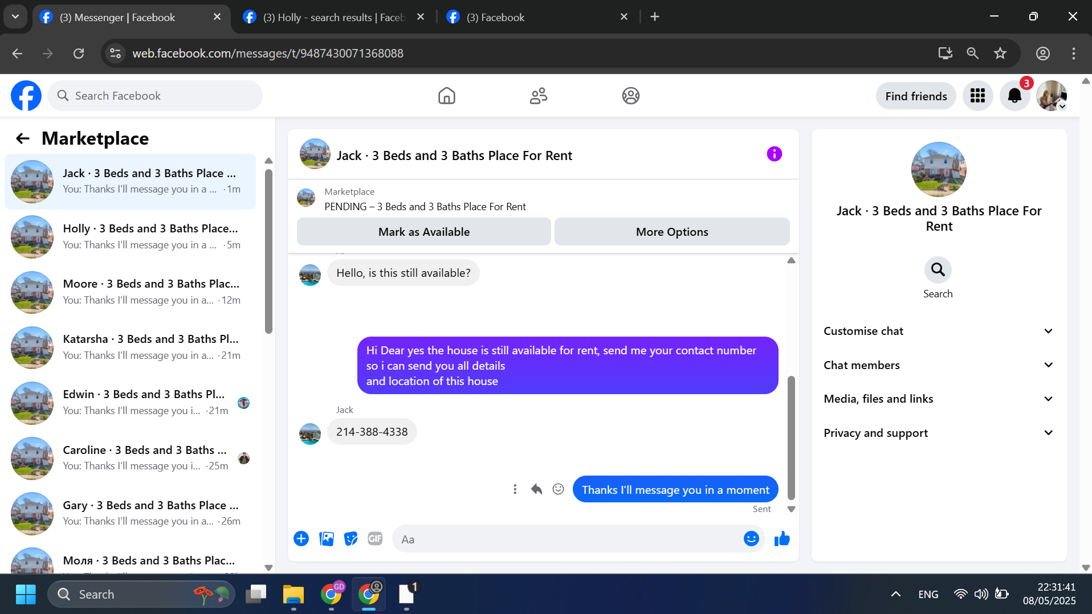Viewport: 1092px width, 614px height.
Task: Expand Privacy and support section
Action: [939, 433]
